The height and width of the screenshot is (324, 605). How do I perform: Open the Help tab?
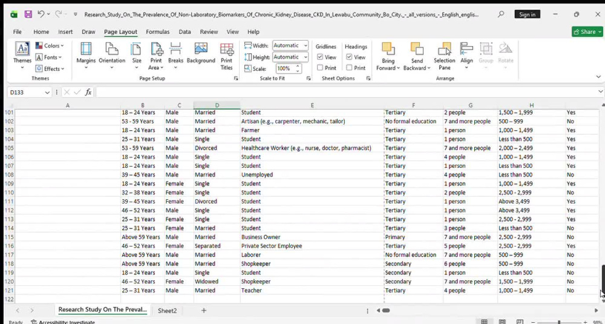pos(253,31)
